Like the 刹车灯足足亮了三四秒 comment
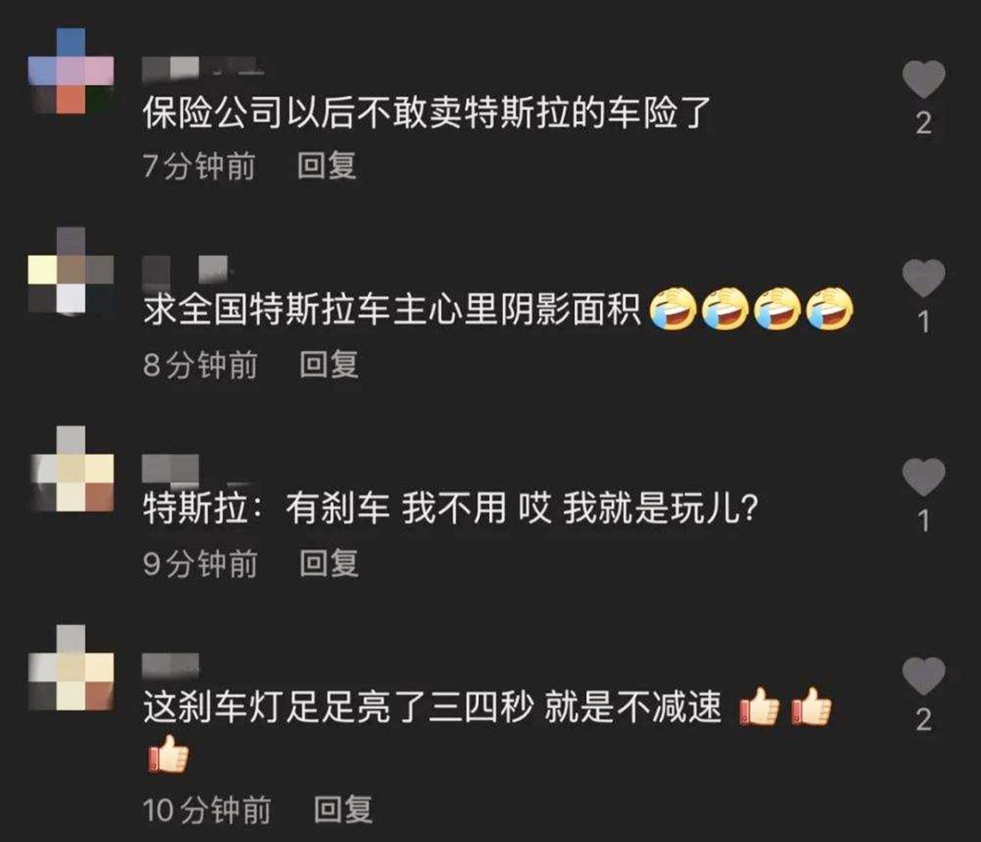Screen dimensions: 981x842 pos(923,675)
